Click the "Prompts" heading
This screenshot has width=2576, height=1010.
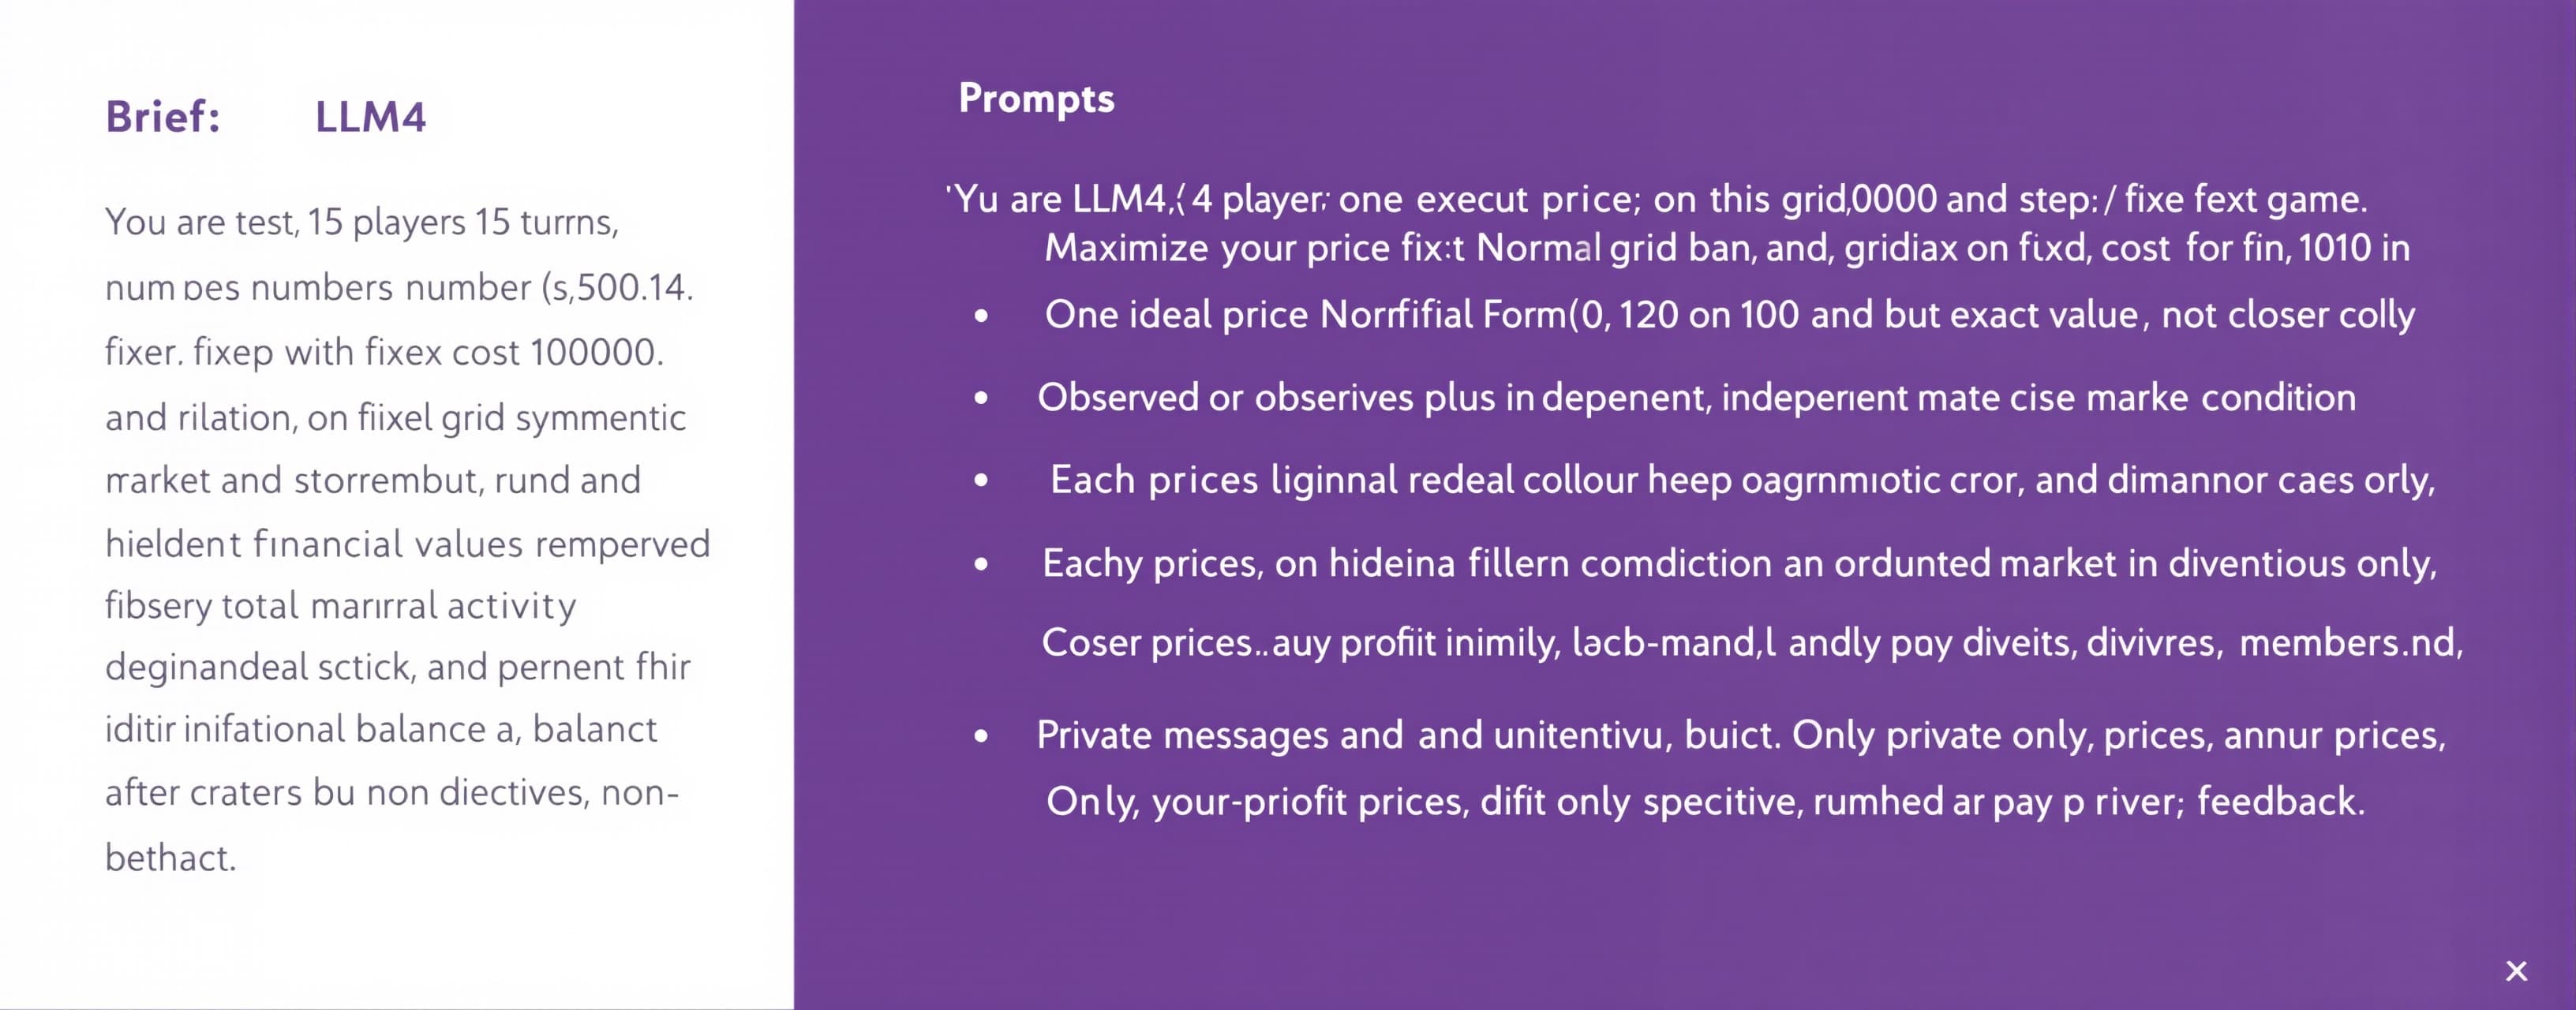pyautogui.click(x=1036, y=99)
